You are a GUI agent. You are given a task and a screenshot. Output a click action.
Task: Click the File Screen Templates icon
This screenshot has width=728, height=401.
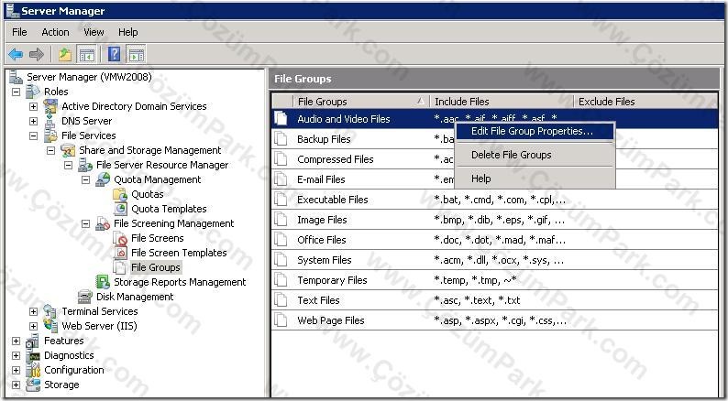[120, 253]
